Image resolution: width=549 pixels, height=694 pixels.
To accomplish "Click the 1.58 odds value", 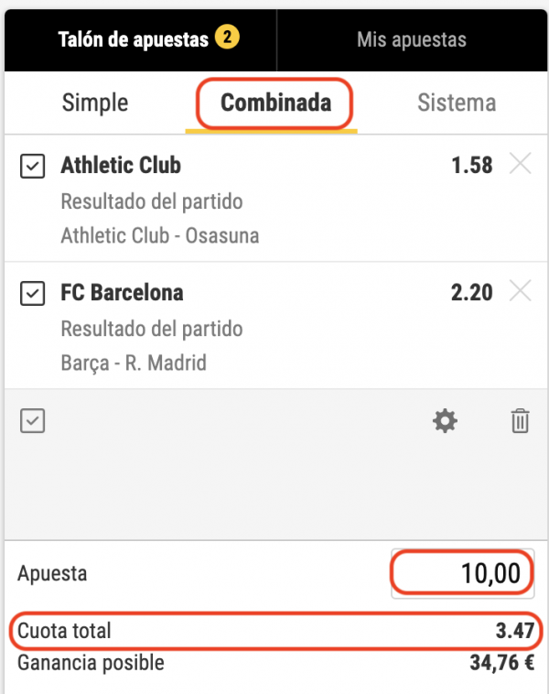I will point(471,166).
